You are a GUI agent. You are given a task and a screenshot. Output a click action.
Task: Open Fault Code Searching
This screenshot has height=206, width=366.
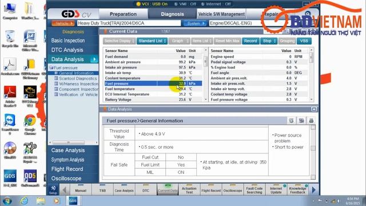[x=254, y=189]
